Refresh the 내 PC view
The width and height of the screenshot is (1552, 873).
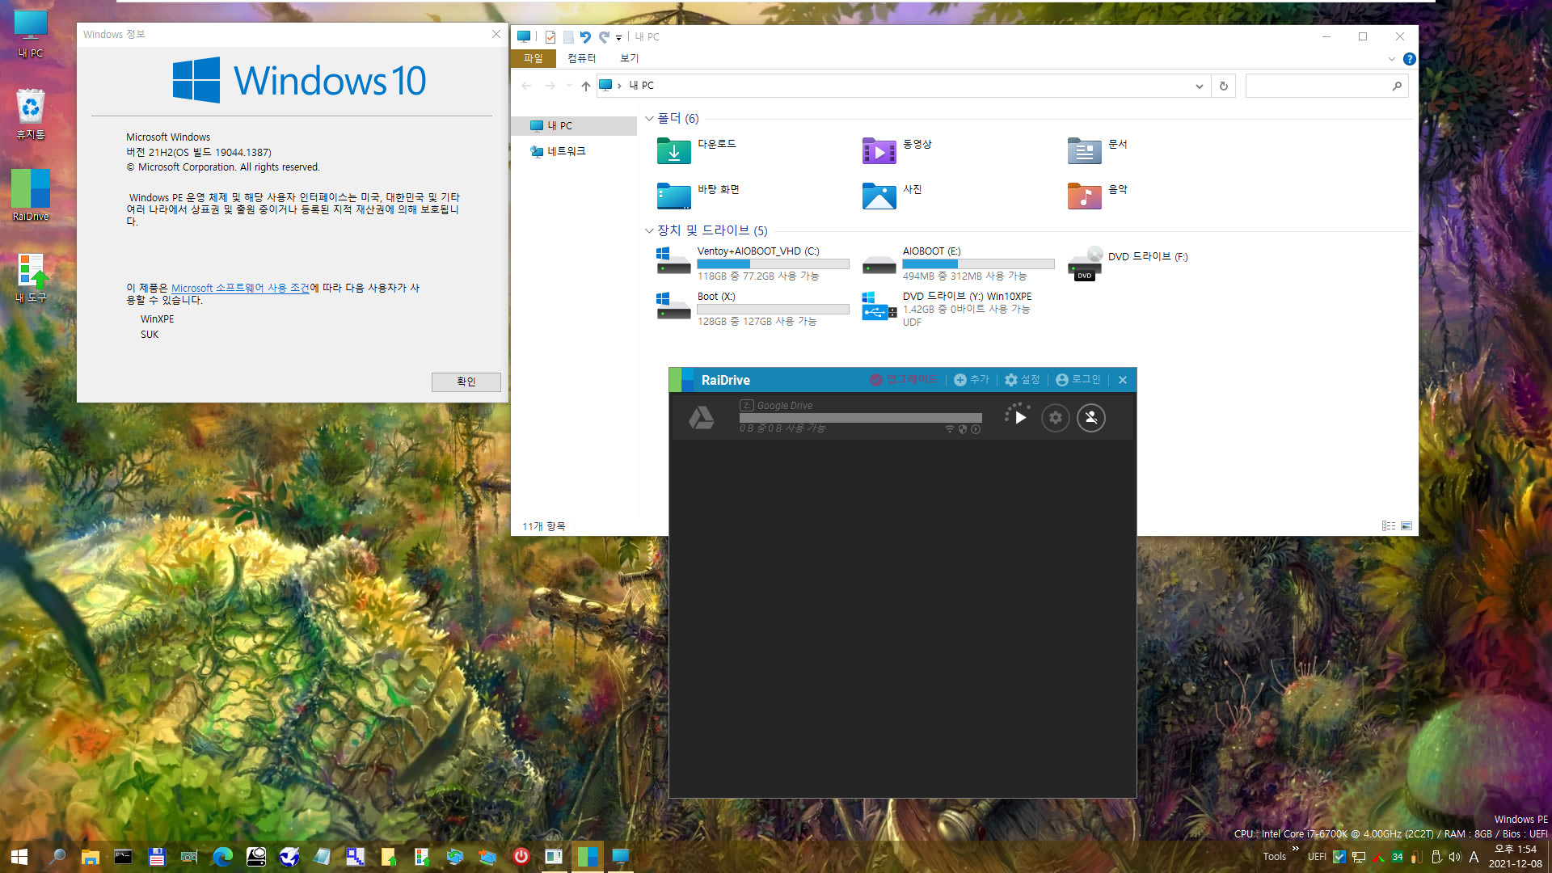[x=1224, y=86]
